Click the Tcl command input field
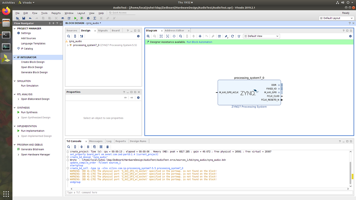 coord(209,193)
